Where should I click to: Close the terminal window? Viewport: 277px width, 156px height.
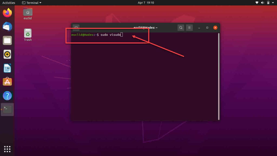click(215, 28)
